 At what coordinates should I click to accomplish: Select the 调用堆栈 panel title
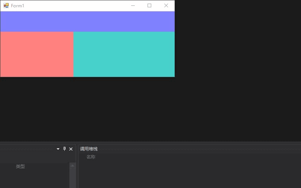click(89, 149)
